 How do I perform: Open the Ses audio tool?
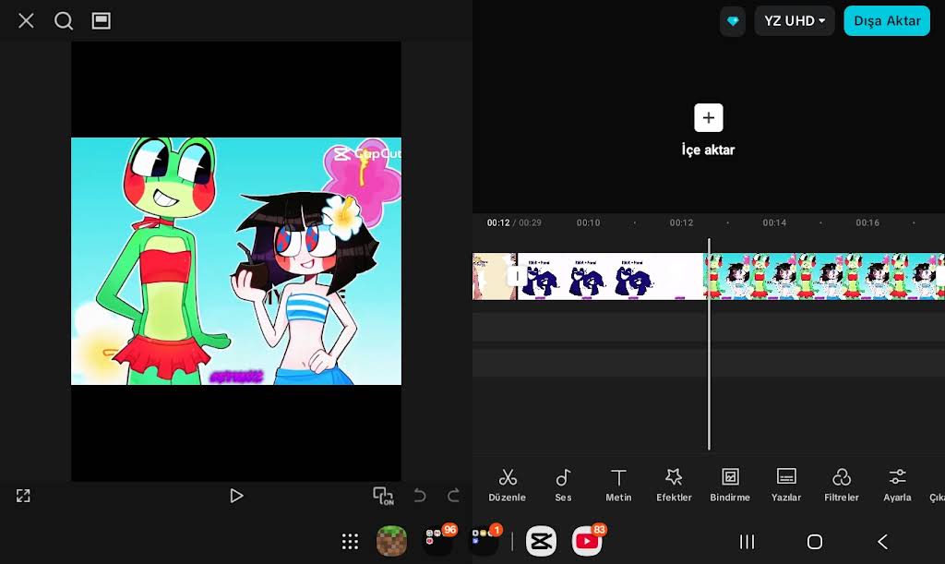pos(563,485)
